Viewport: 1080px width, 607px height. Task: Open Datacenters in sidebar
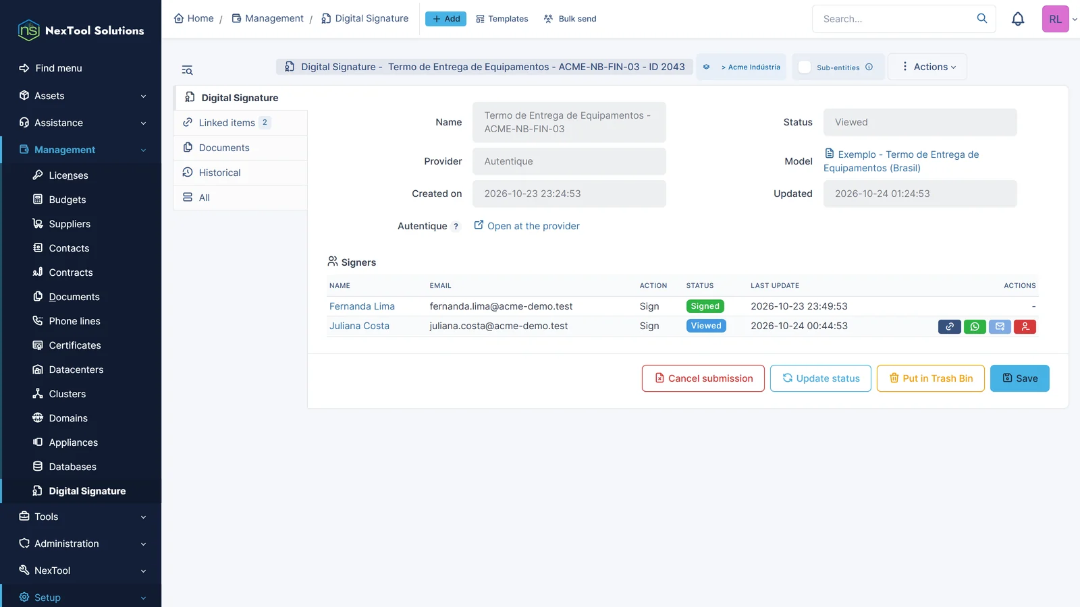pyautogui.click(x=76, y=370)
